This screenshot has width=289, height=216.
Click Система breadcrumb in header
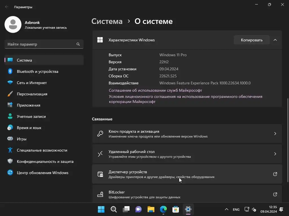pos(107,21)
